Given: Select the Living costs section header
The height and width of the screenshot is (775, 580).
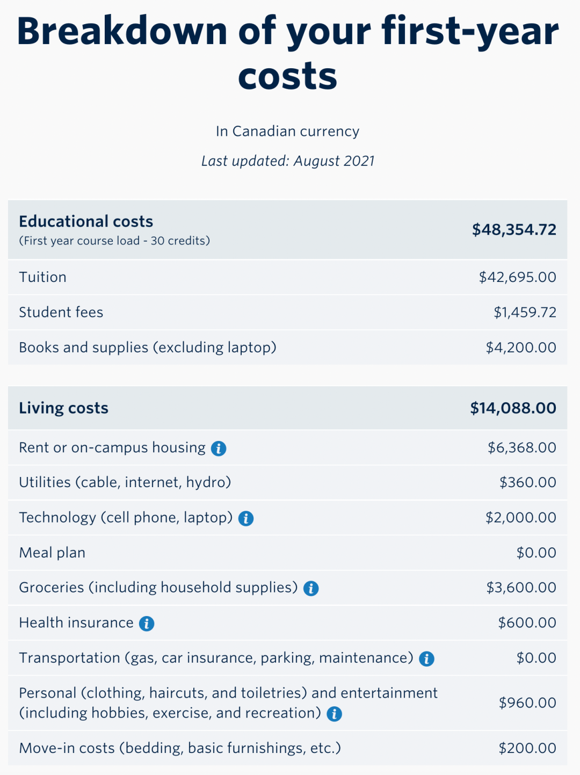Looking at the screenshot, I should coord(63,408).
